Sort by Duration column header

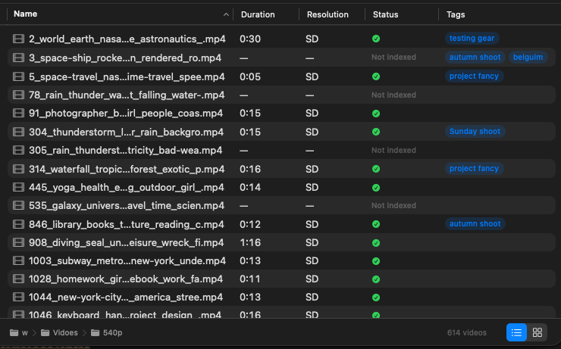258,14
